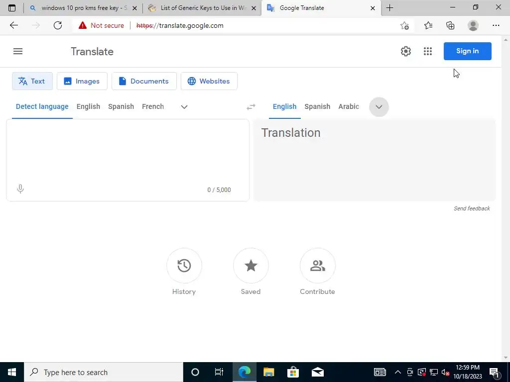Select the Text translation mode
This screenshot has height=382, width=510.
[32, 81]
